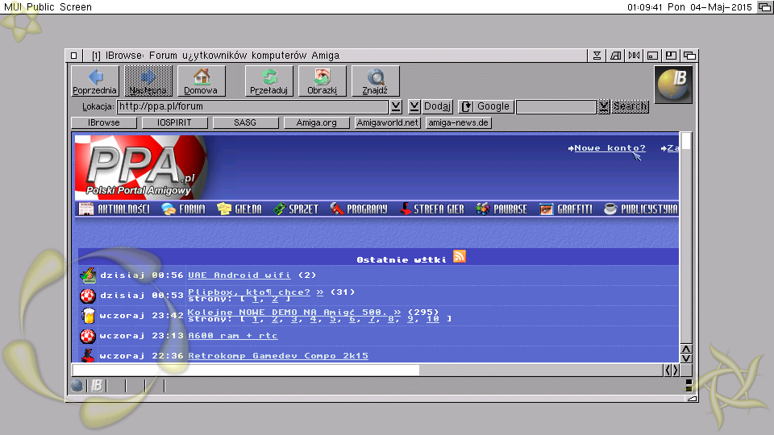Open the amiga-news.de bookmark button
The width and height of the screenshot is (774, 435).
[x=459, y=122]
